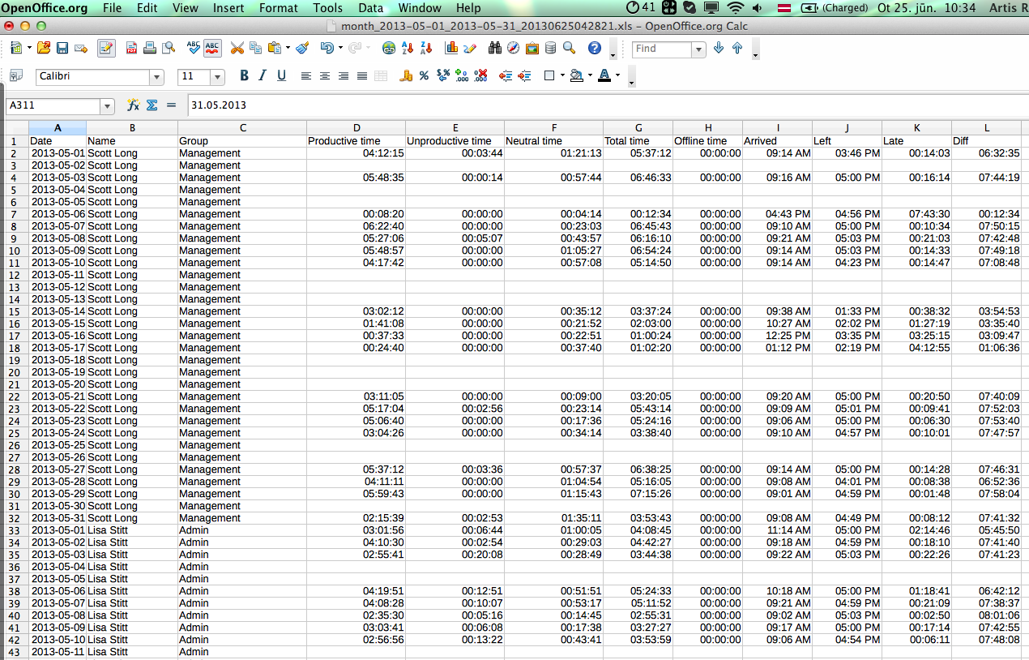Save the spreadsheet with the floppy icon

coord(62,49)
